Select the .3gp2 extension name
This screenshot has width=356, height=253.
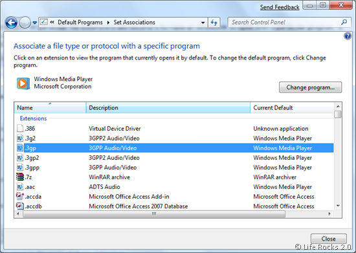pyautogui.click(x=32, y=158)
